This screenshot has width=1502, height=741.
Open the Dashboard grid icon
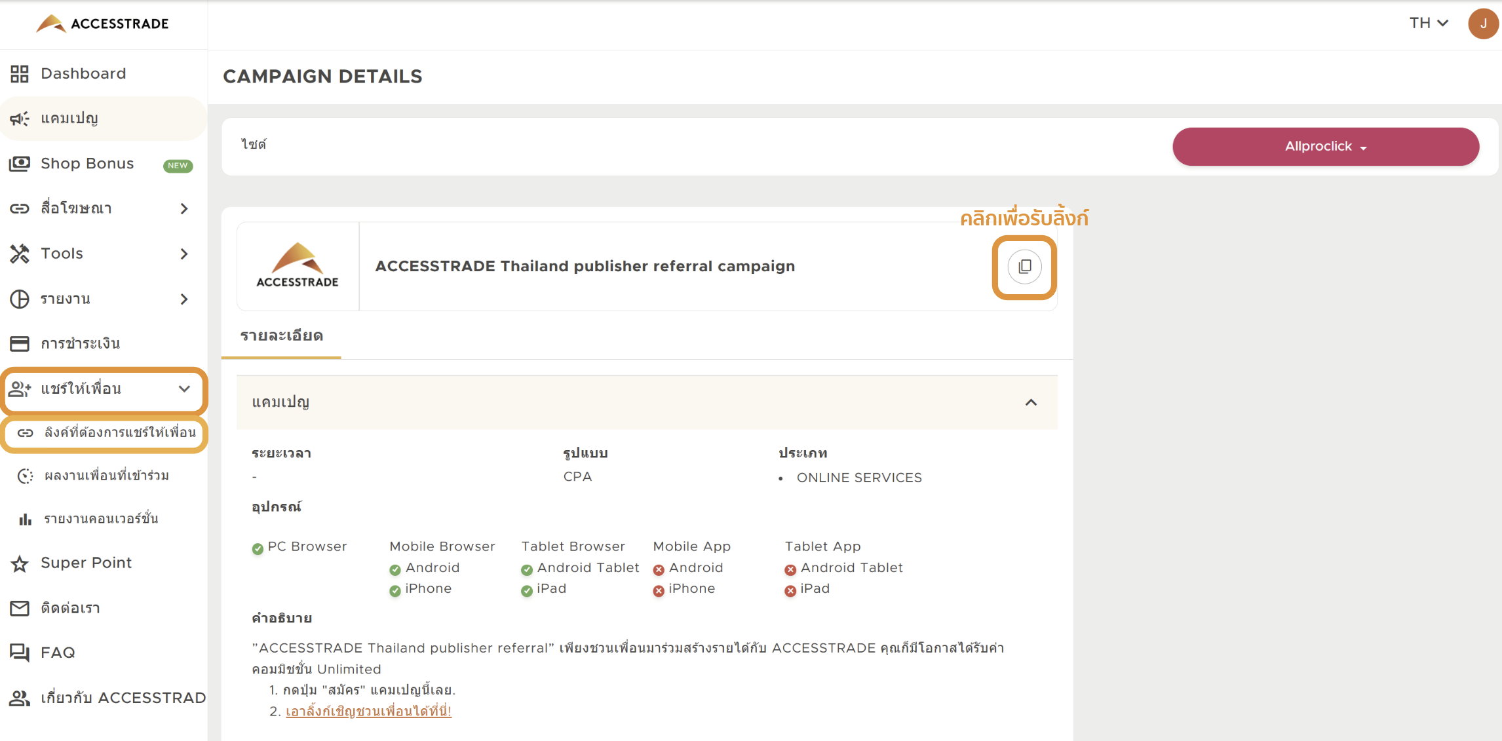tap(20, 74)
